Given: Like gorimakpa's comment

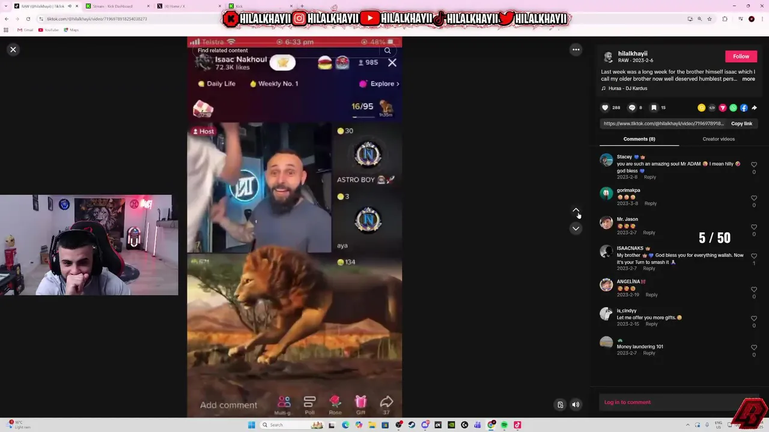Looking at the screenshot, I should [x=754, y=198].
